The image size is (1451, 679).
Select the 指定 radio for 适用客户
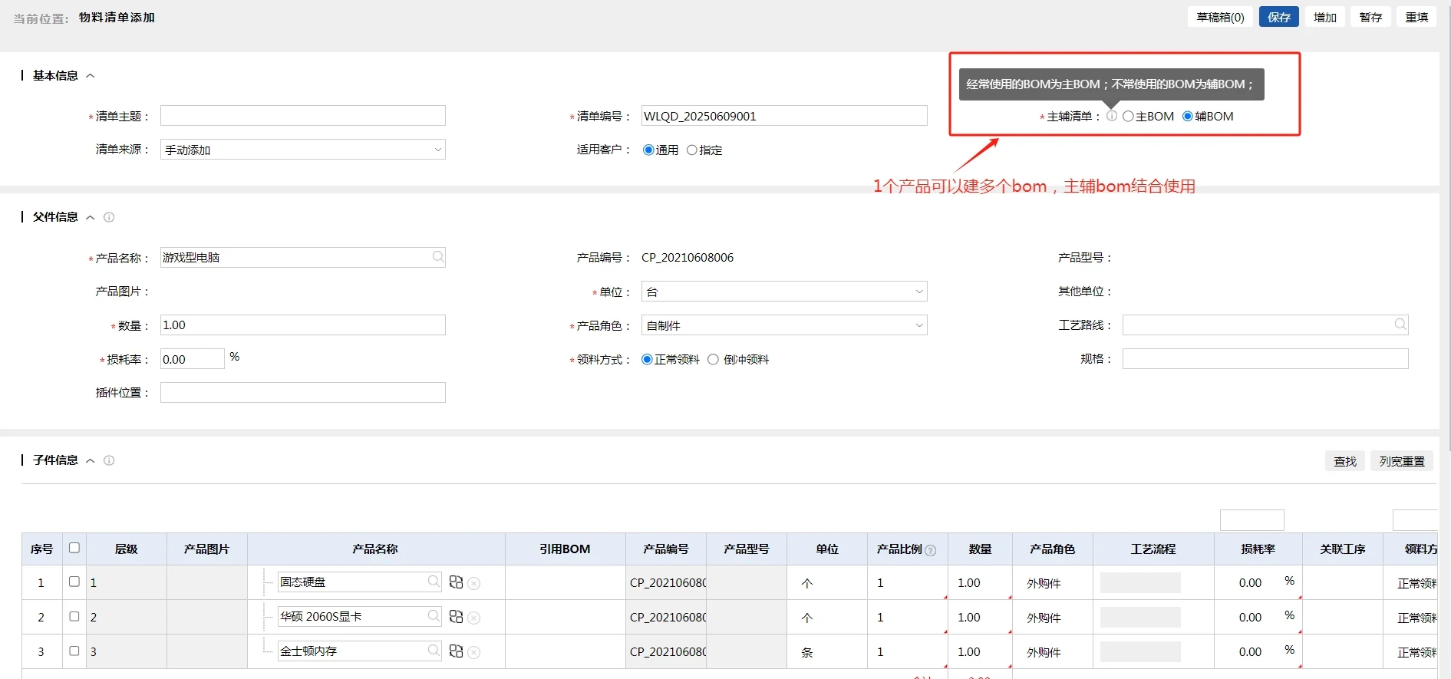(692, 150)
